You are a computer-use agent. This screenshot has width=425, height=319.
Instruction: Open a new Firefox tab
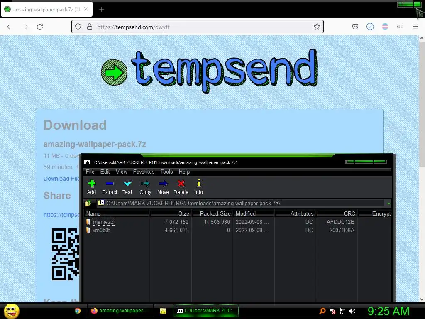coord(101,10)
